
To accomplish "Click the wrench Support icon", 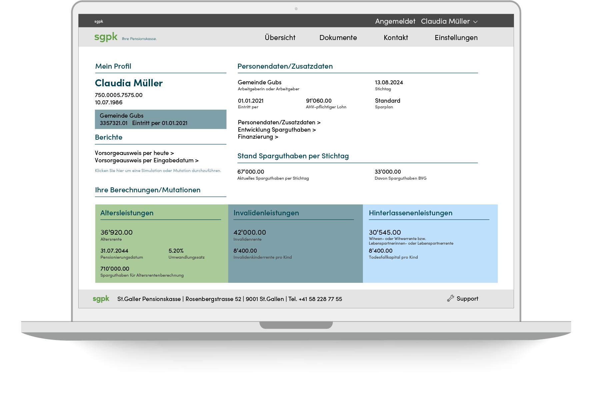I will (x=450, y=299).
